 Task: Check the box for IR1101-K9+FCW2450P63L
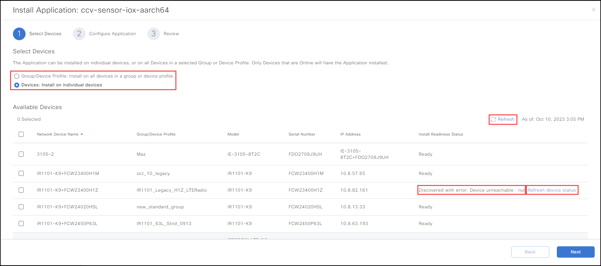click(21, 223)
